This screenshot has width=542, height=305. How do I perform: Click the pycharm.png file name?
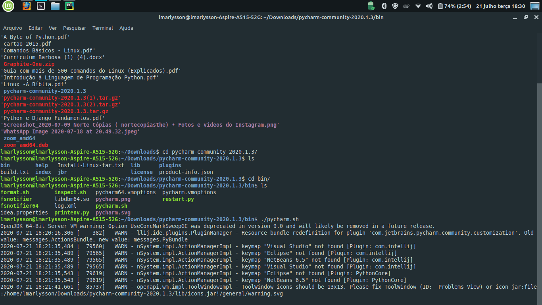click(113, 199)
